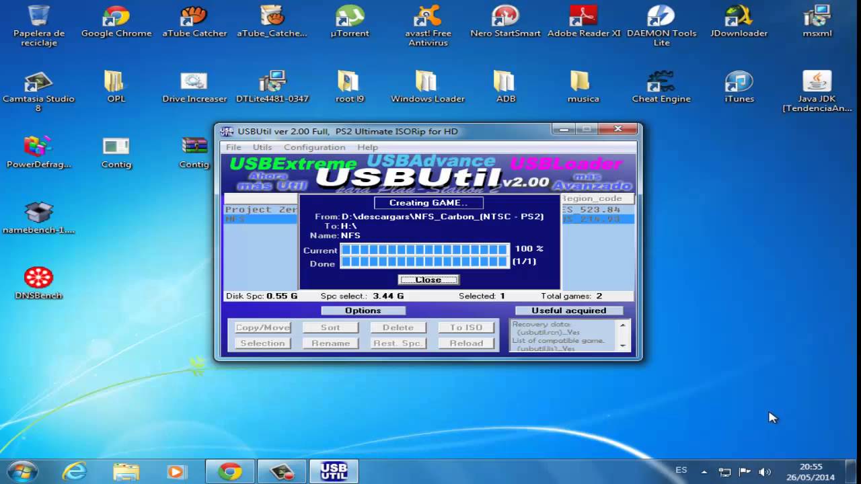Open the Utils menu

[262, 147]
